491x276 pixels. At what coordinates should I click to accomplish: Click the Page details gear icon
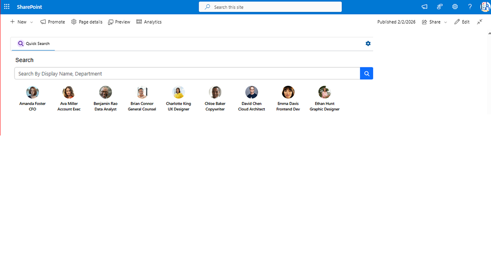coord(74,21)
